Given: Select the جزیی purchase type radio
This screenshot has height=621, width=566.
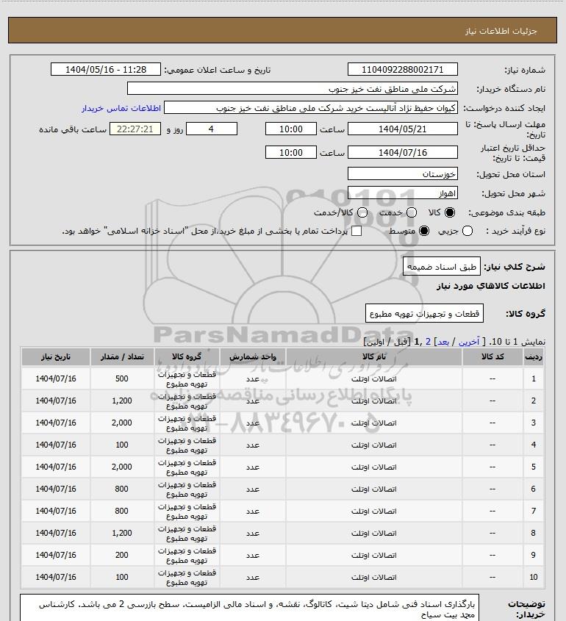Looking at the screenshot, I should (468, 231).
